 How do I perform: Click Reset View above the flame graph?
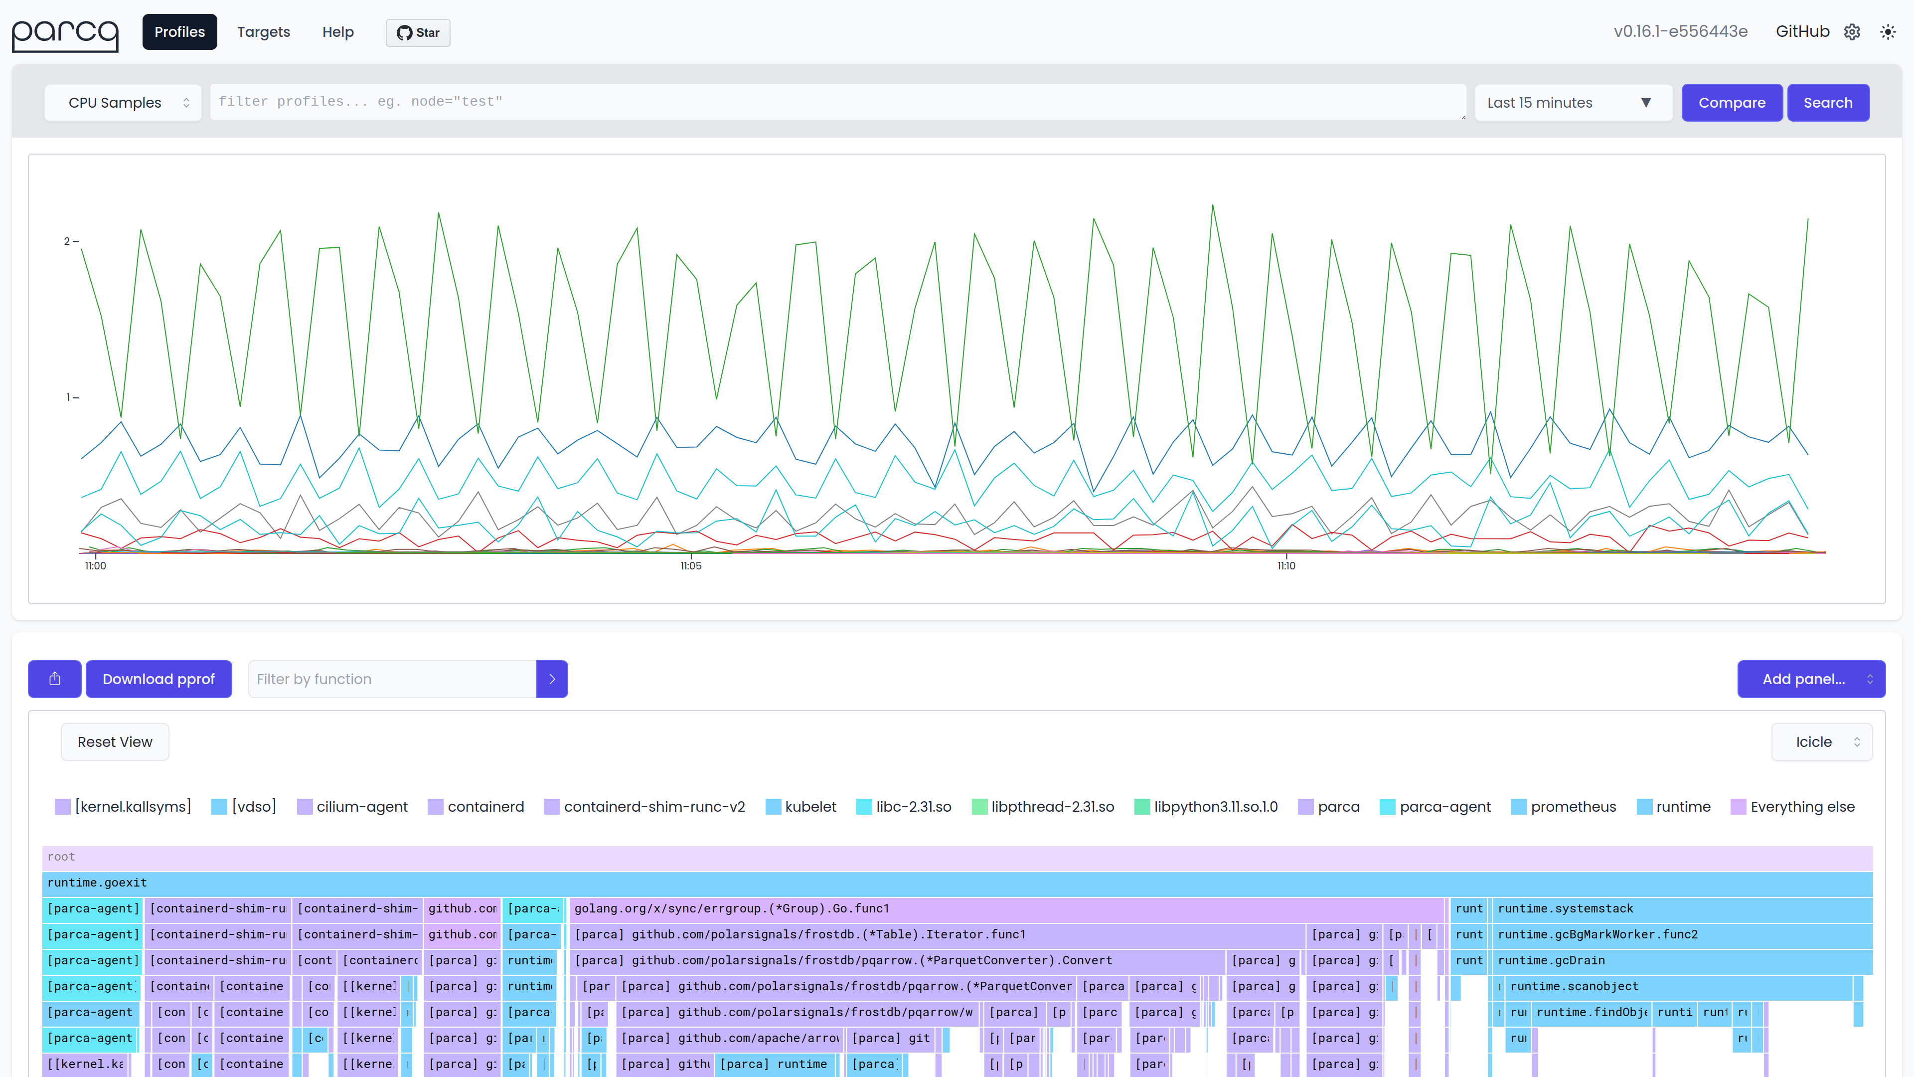115,742
